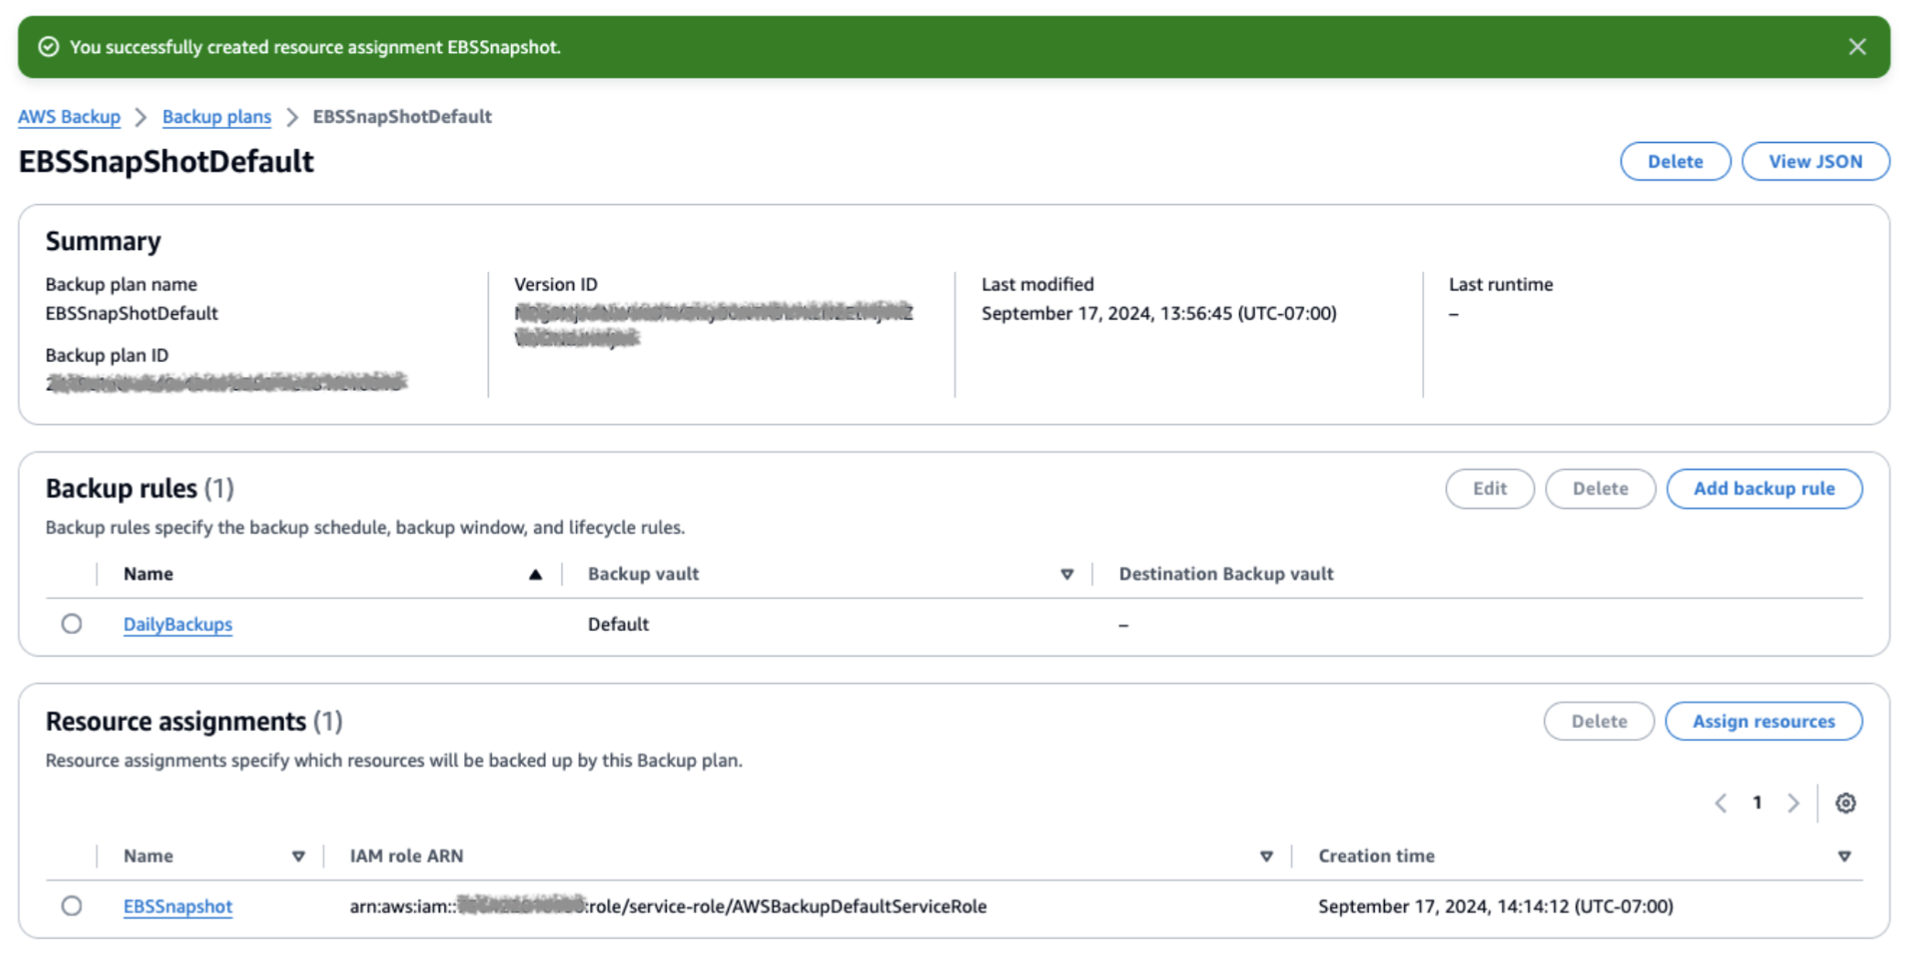Click the green success checkmark icon
Screen dimensions: 1905x958
(49, 47)
